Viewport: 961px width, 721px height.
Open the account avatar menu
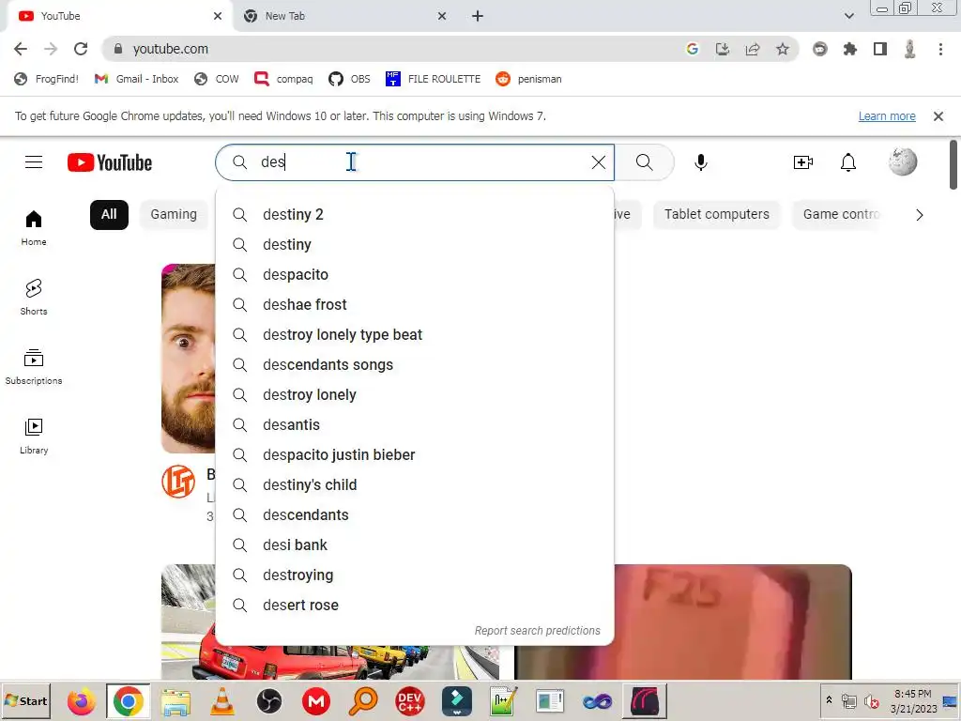(903, 161)
